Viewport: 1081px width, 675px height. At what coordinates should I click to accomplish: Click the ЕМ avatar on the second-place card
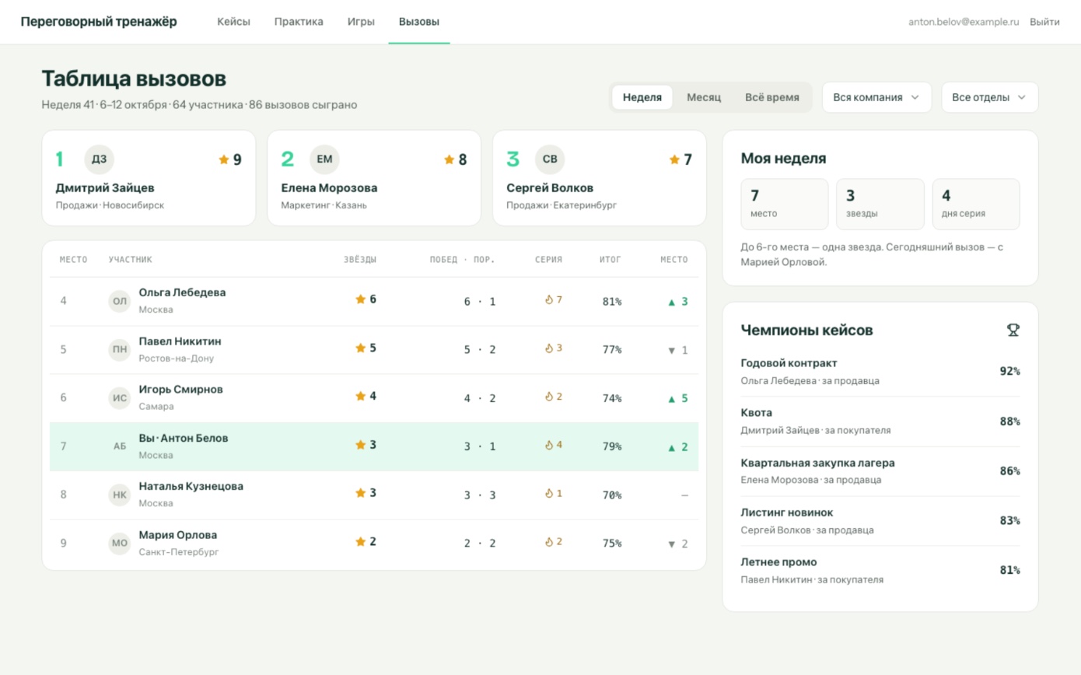[324, 159]
